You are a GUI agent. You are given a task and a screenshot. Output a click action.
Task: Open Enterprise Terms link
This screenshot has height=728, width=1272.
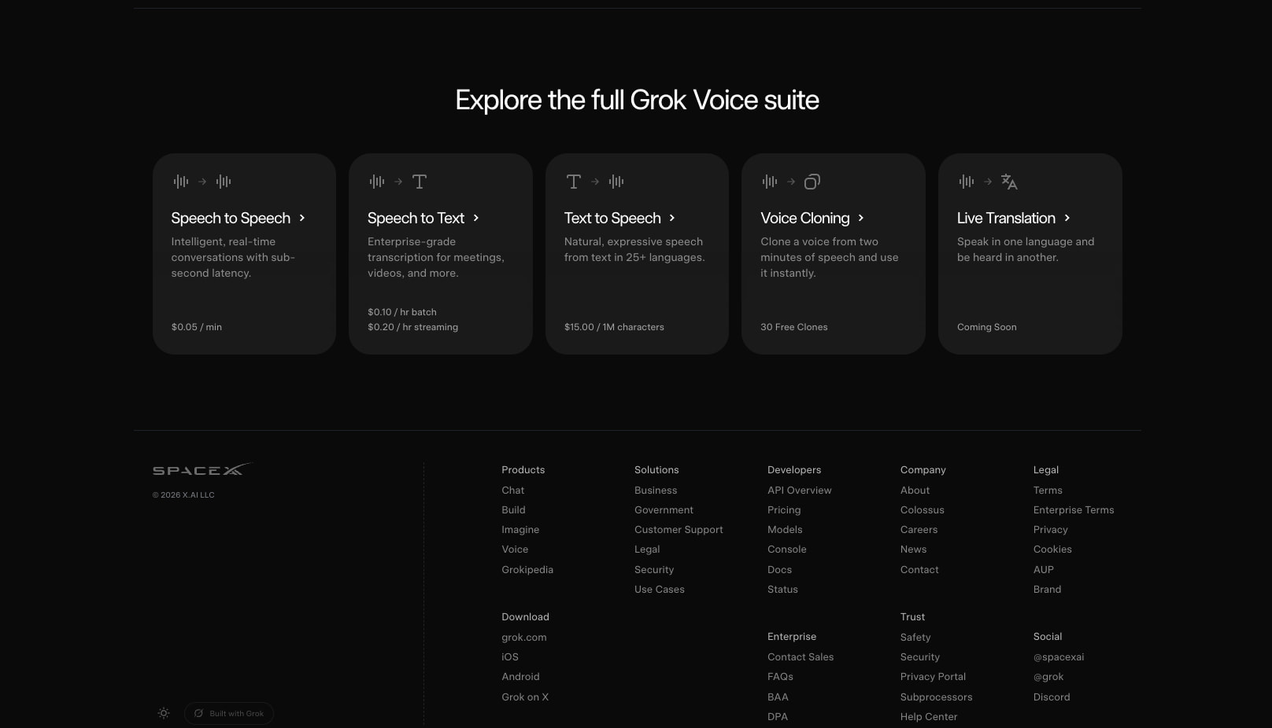(x=1074, y=509)
